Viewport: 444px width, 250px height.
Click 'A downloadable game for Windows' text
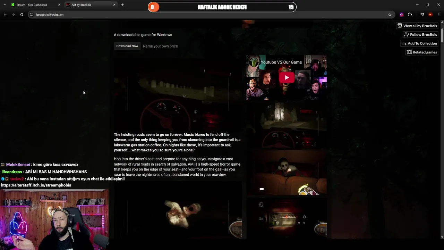[x=143, y=35]
